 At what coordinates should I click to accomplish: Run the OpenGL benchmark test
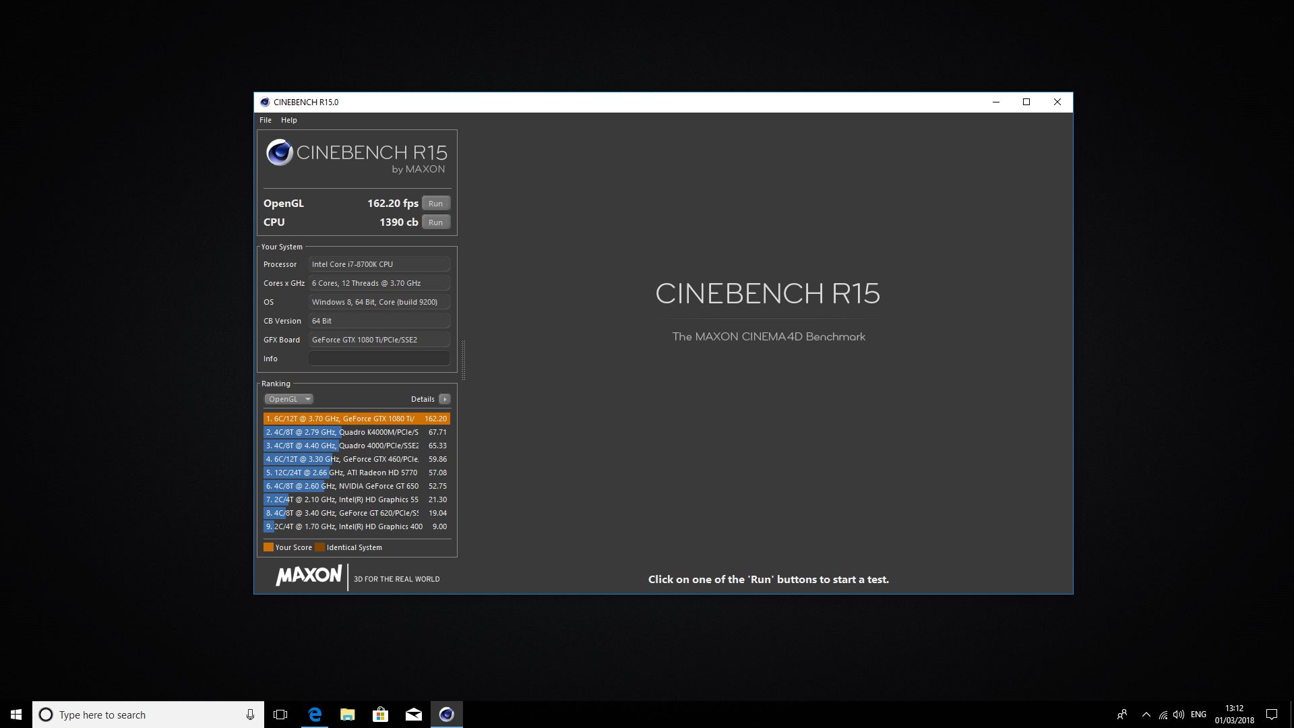pos(435,204)
